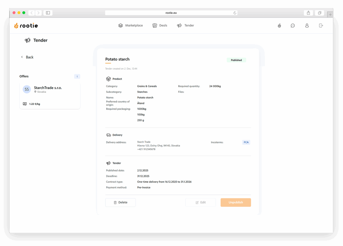Image resolution: width=343 pixels, height=246 pixels.
Task: Go Back to the tender list
Action: (x=27, y=57)
